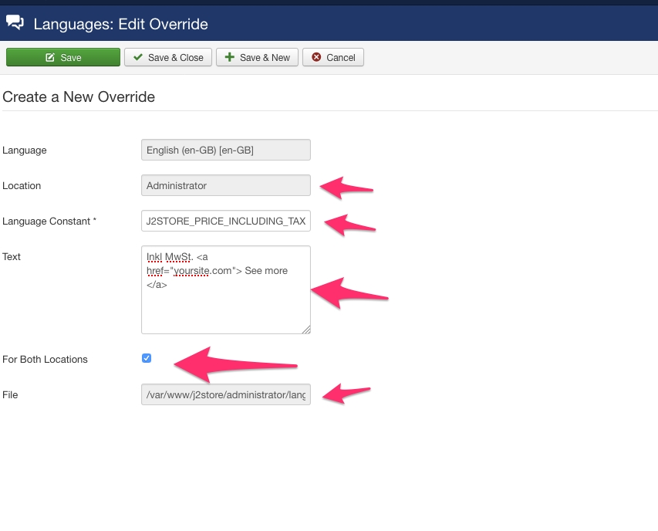Click the green checkmark icon beside Save & Close
Viewport: 658px width, 531px height.
(x=137, y=57)
